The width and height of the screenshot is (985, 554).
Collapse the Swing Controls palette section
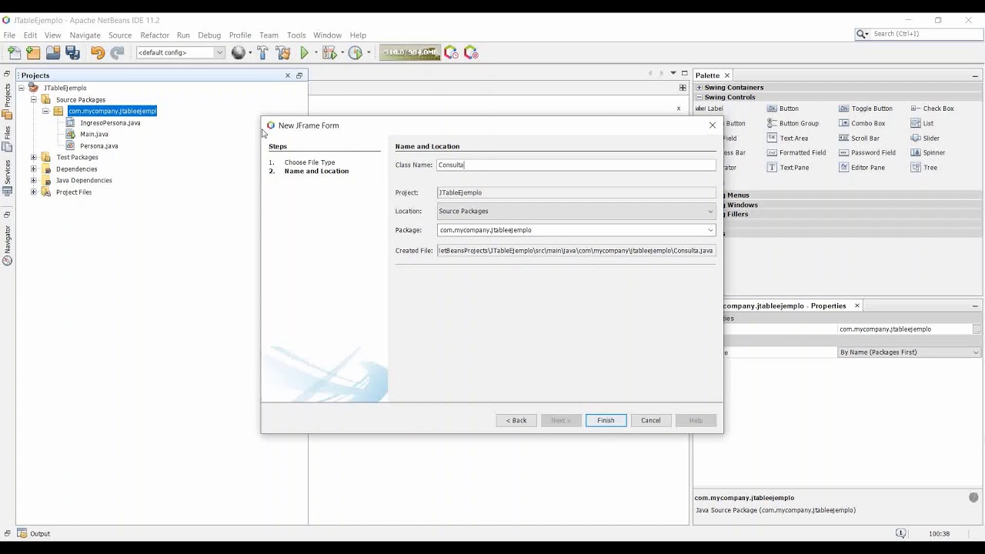pos(700,97)
